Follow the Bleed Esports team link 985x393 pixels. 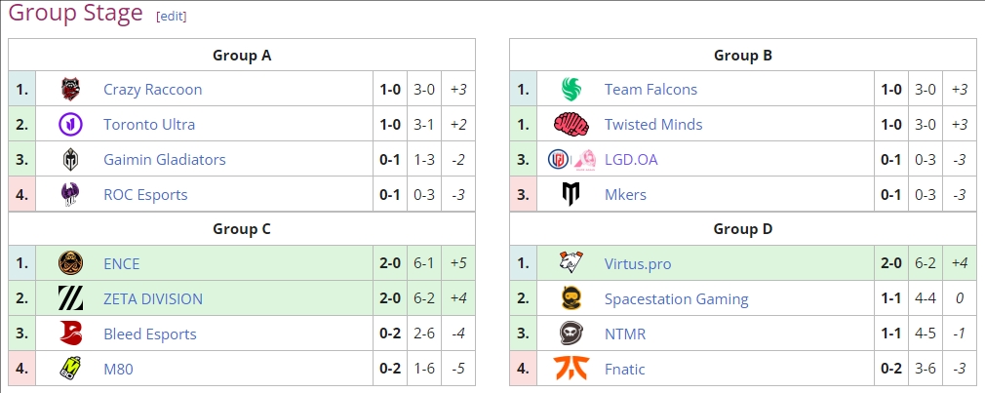(x=149, y=334)
